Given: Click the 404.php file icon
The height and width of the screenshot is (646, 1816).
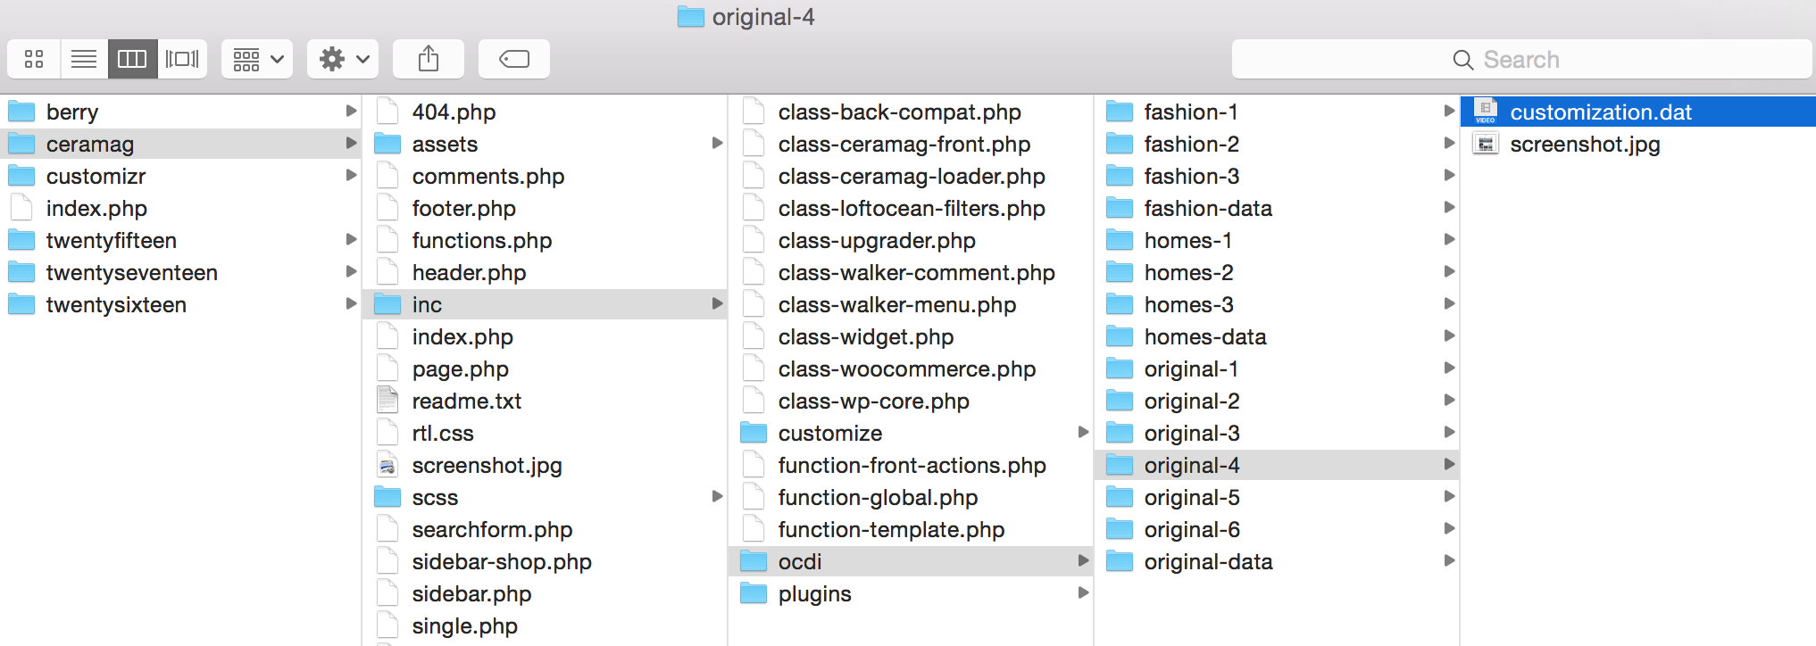Looking at the screenshot, I should (387, 112).
